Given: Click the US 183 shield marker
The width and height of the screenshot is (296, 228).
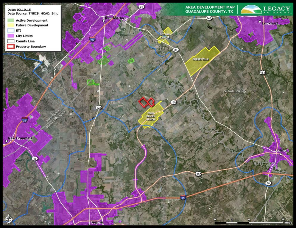Looking at the screenshot, I should (263, 72).
